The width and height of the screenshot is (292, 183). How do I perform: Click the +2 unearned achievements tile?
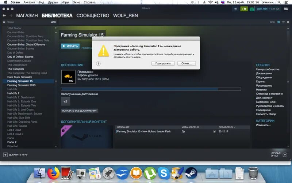[66, 101]
